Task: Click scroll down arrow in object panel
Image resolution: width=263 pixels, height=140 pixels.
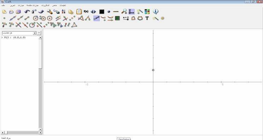Action: pos(40,129)
